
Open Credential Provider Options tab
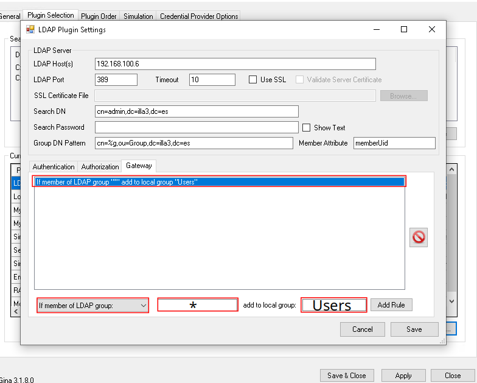pyautogui.click(x=199, y=16)
